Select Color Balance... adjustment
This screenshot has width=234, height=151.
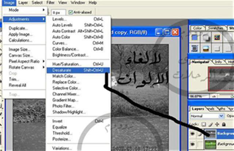point(78,49)
